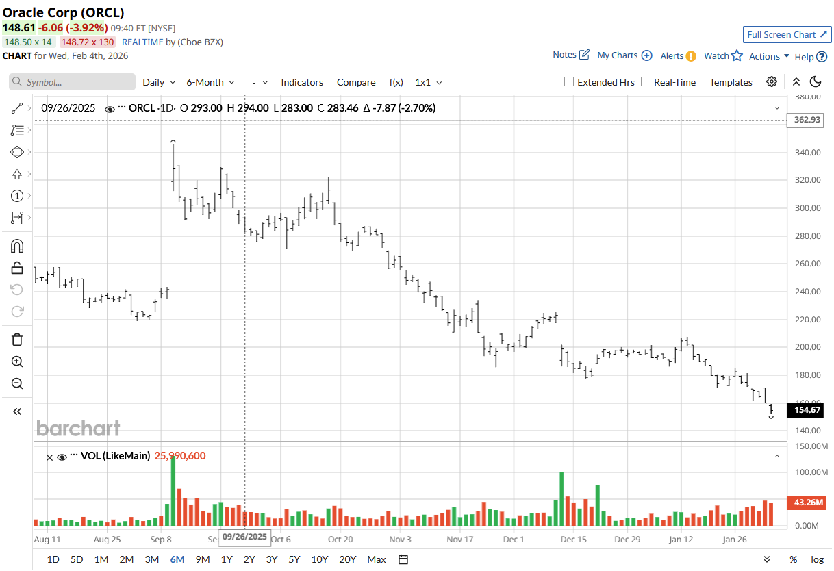Click the 43.26M volume axis label
Screen dimensions: 834x571
[807, 502]
